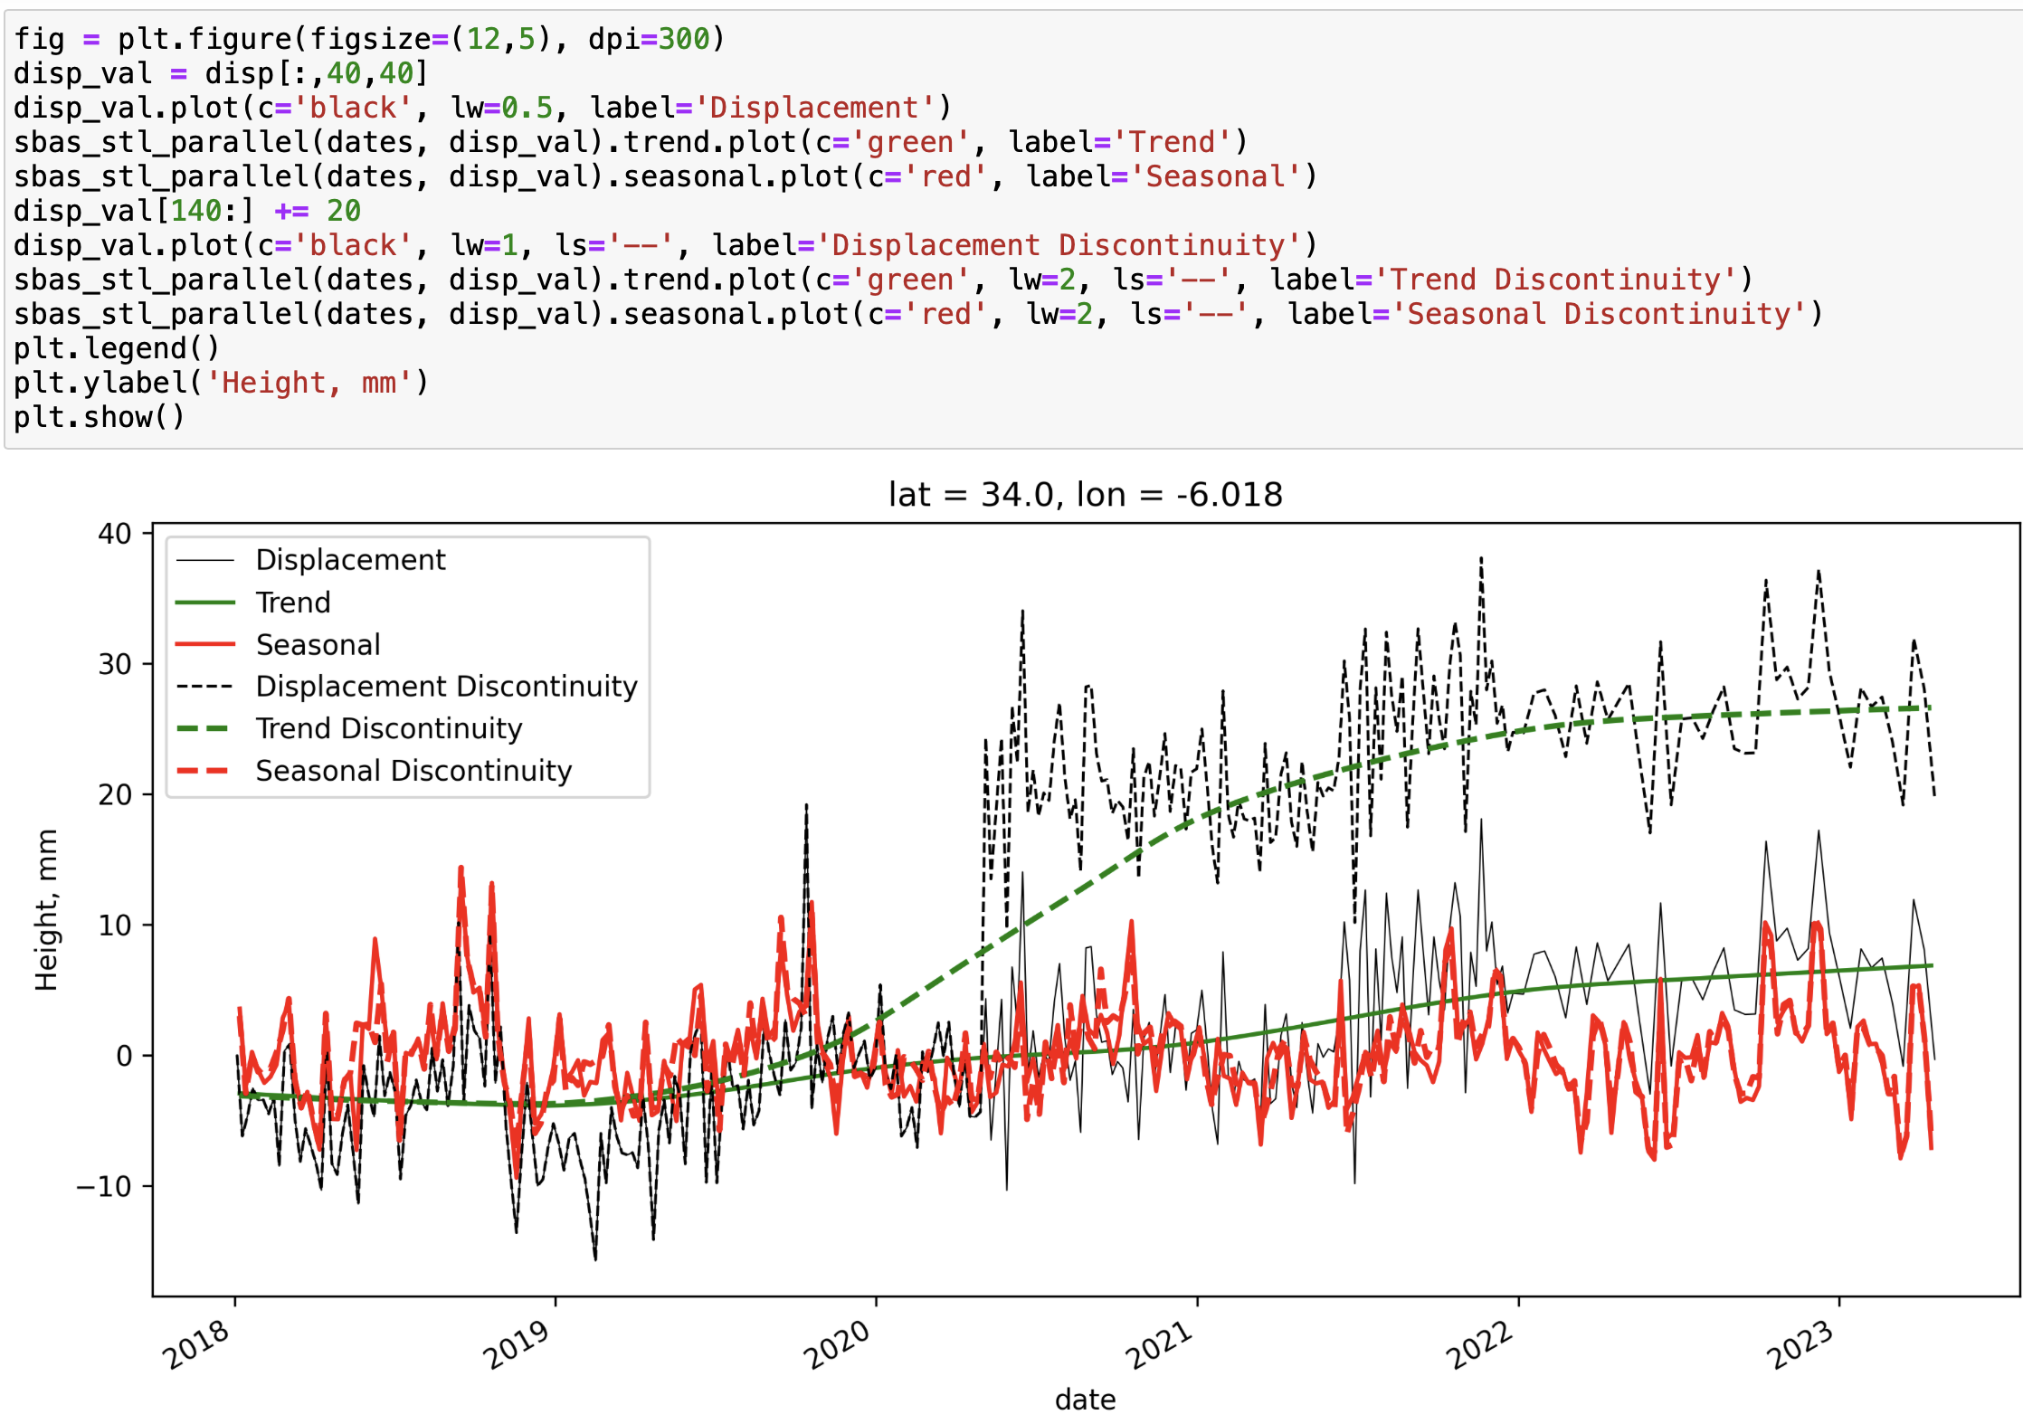Click the 'Seasonal Discontinuity' legend label
The width and height of the screenshot is (2023, 1424).
tap(413, 771)
